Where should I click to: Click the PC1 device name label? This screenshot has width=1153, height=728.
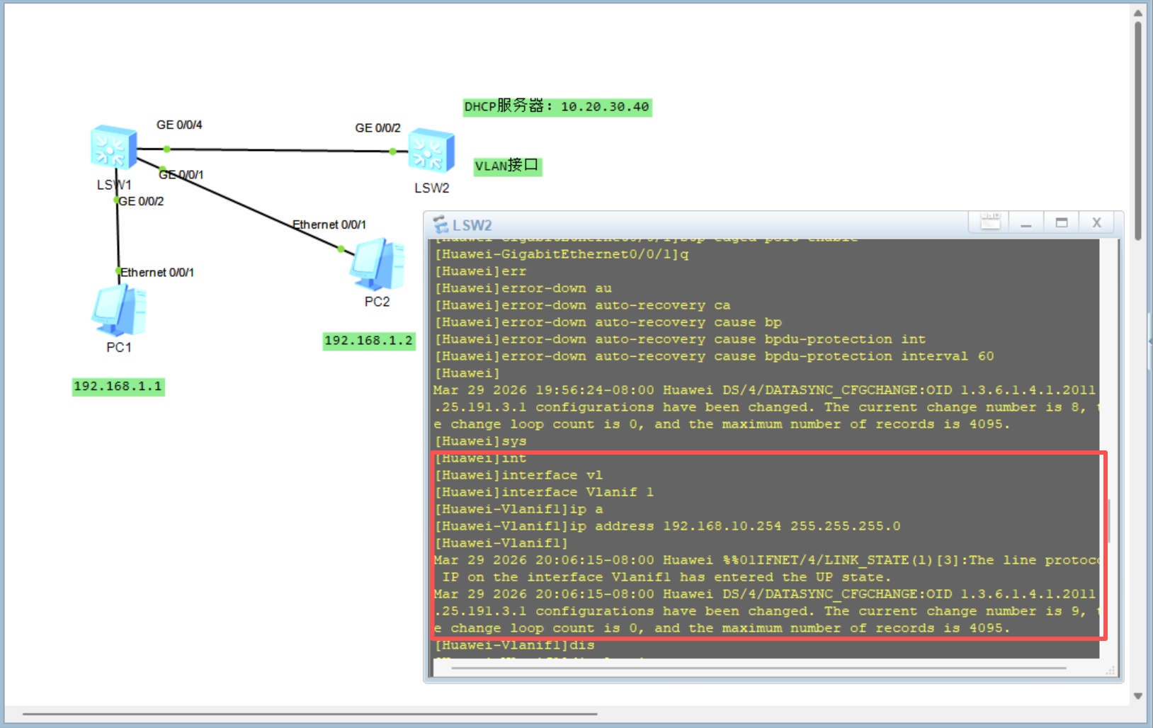click(119, 348)
